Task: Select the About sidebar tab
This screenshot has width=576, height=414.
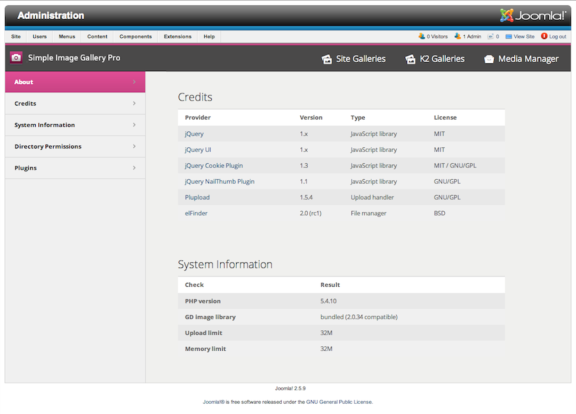Action: pyautogui.click(x=76, y=82)
